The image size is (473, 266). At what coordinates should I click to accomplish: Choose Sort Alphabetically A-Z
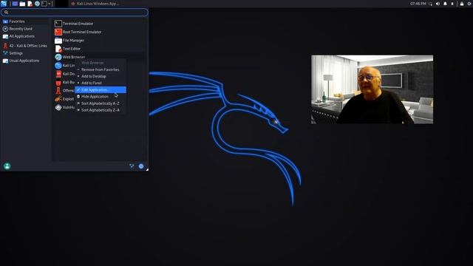(101, 103)
